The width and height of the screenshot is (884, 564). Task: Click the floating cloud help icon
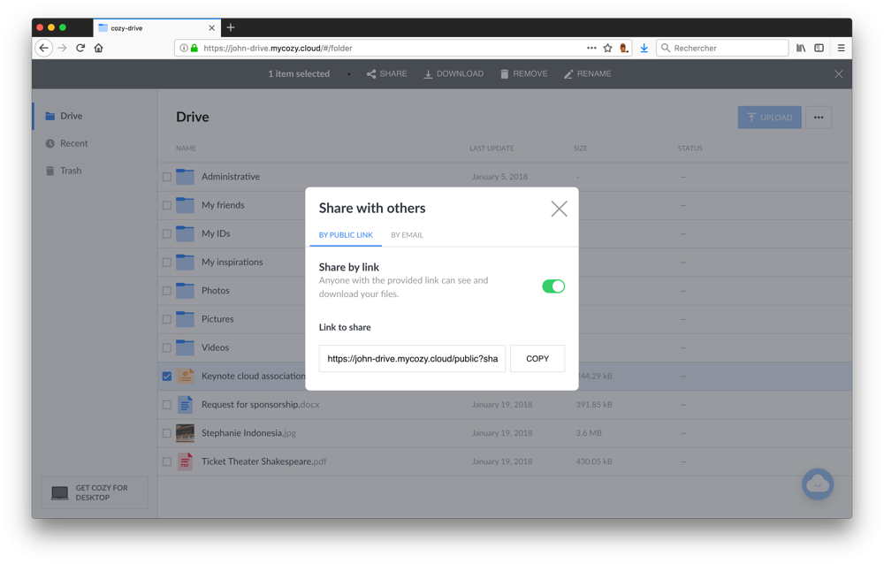(817, 484)
